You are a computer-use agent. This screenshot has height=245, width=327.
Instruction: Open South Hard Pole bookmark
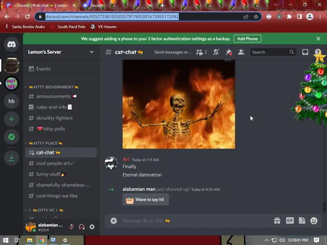pos(68,27)
